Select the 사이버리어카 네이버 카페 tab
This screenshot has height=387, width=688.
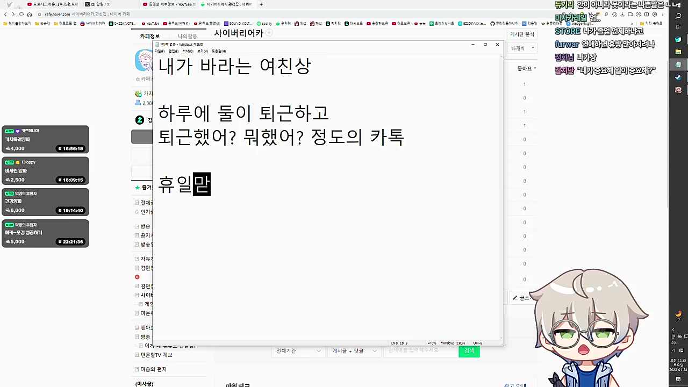coord(227,4)
